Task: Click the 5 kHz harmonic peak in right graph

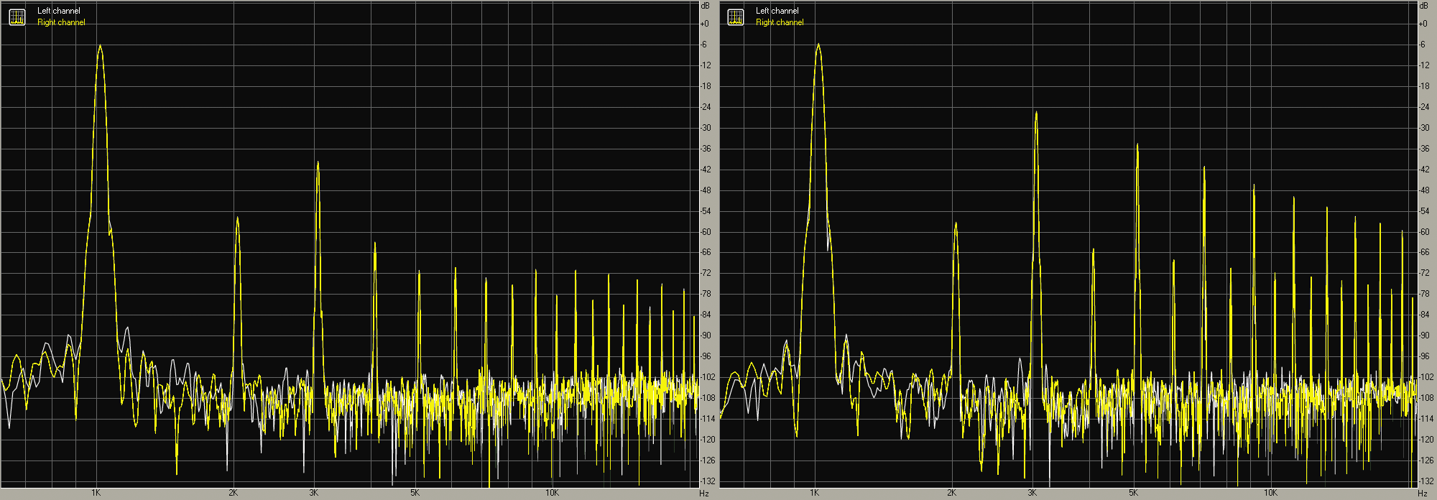Action: point(1137,146)
